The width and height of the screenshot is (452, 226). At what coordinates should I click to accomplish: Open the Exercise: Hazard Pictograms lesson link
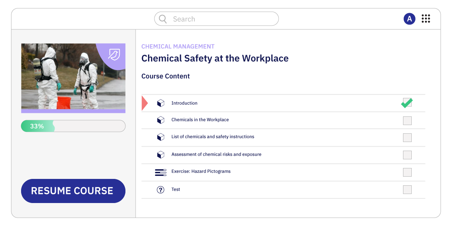[x=201, y=171]
